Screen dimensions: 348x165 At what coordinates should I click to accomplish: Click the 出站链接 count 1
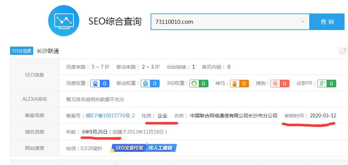[194, 67]
